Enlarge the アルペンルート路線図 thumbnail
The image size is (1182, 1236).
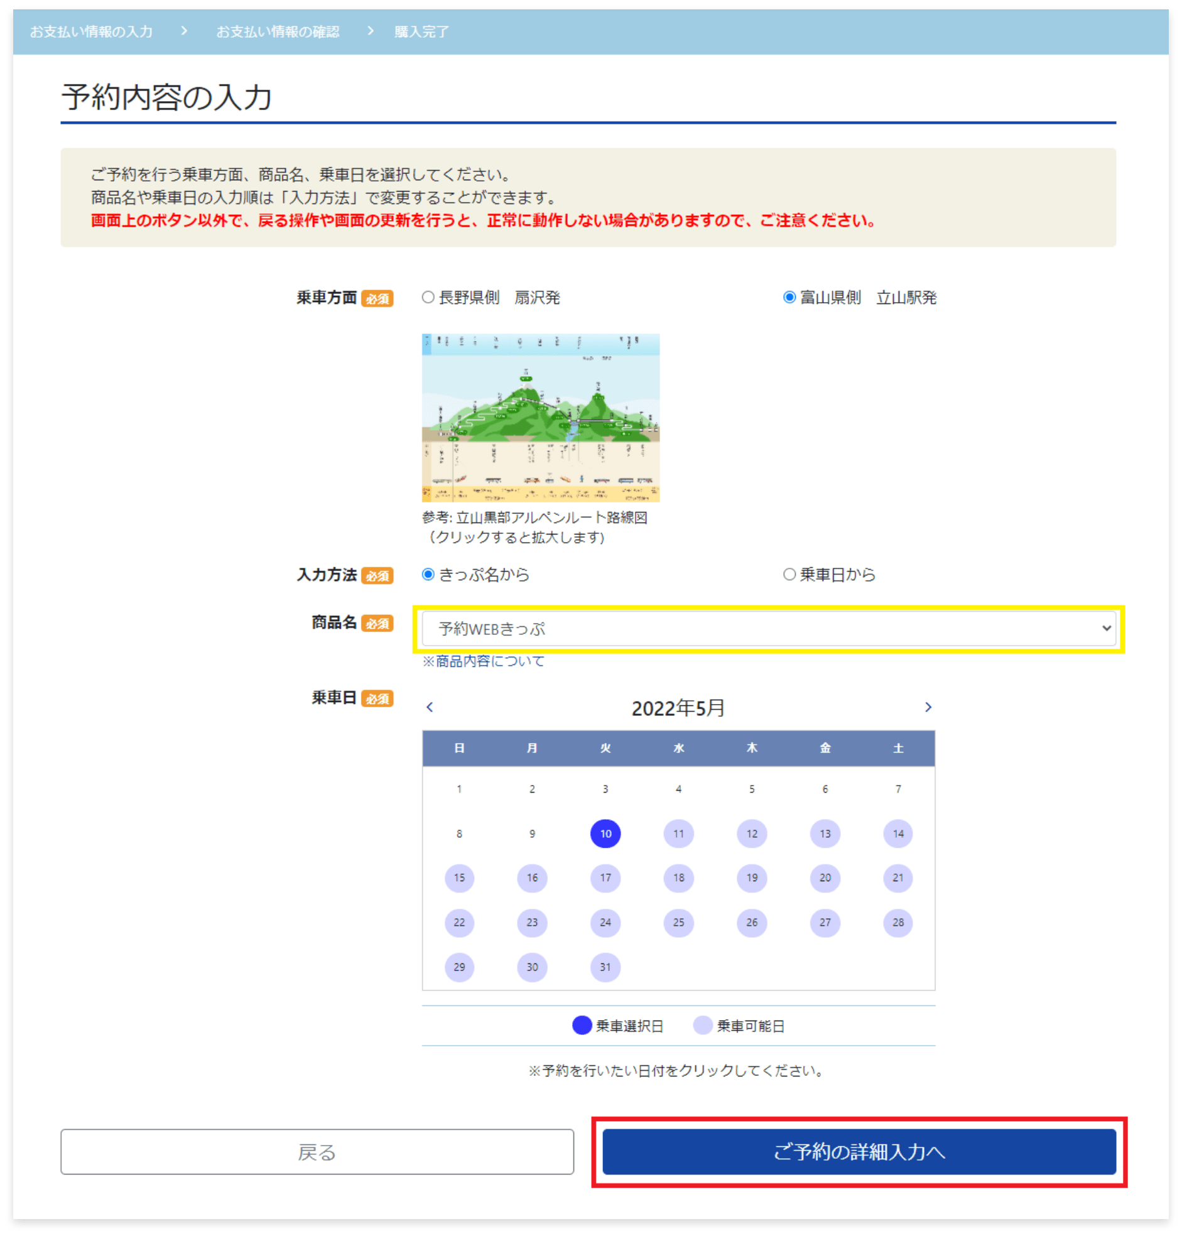[541, 418]
